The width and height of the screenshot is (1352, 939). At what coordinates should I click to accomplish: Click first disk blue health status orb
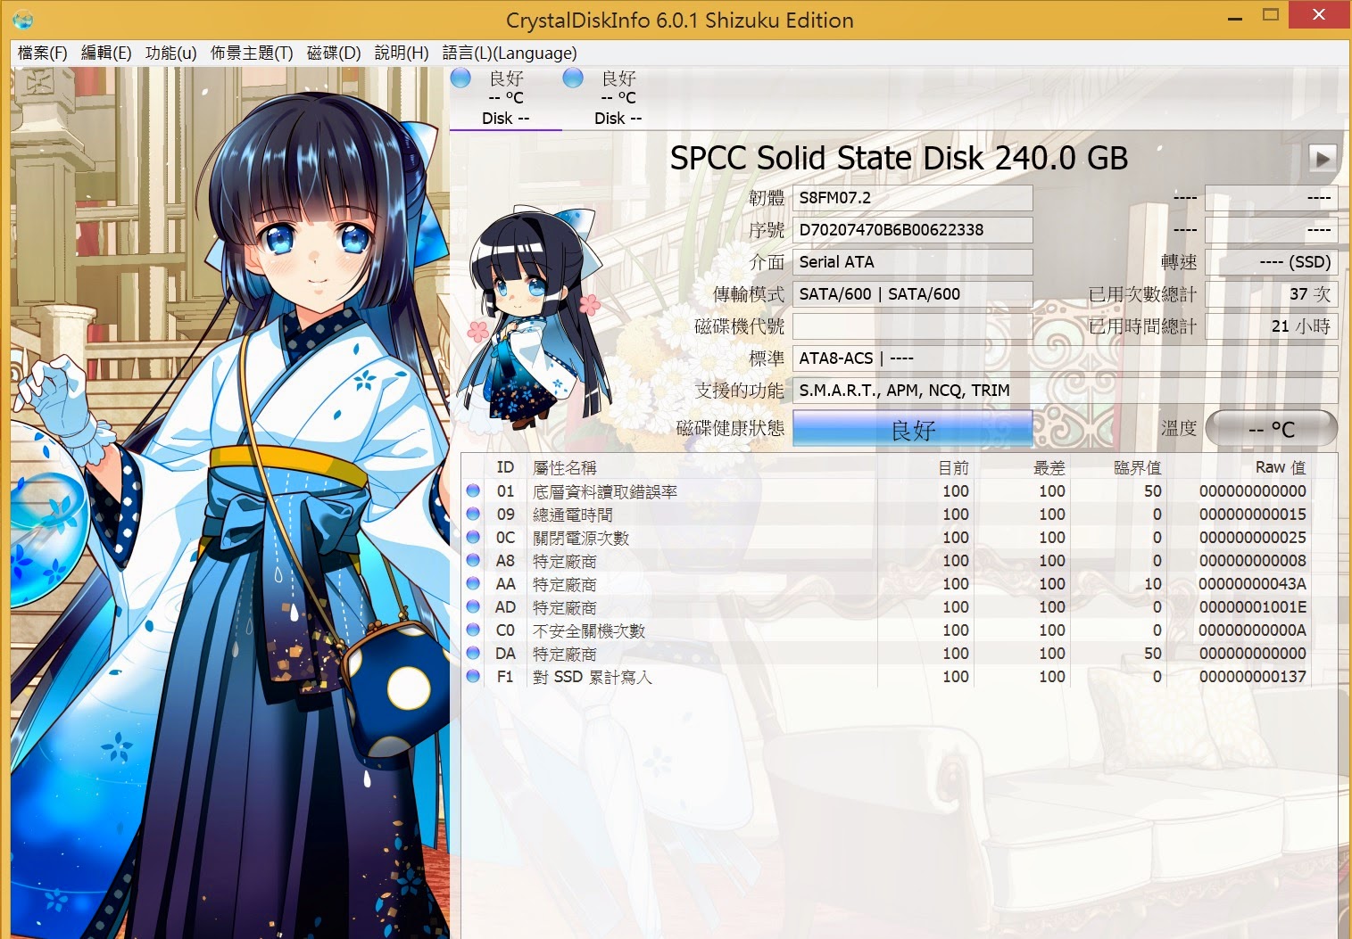click(x=460, y=78)
